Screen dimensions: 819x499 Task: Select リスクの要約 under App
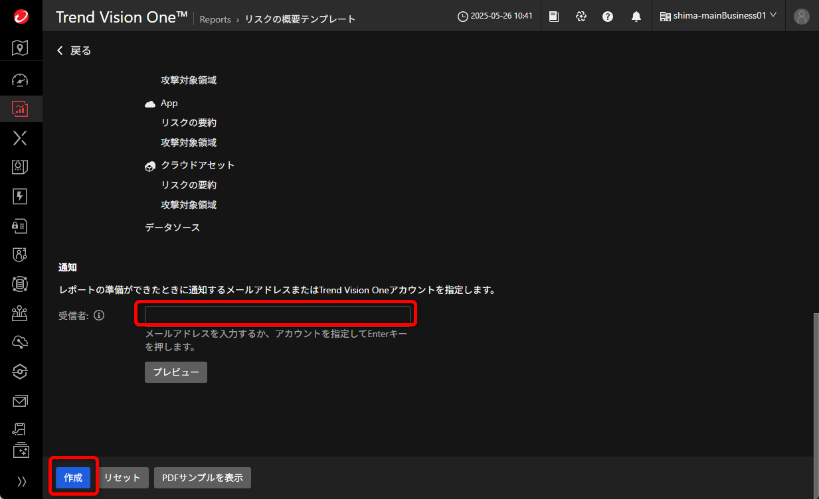tap(189, 123)
